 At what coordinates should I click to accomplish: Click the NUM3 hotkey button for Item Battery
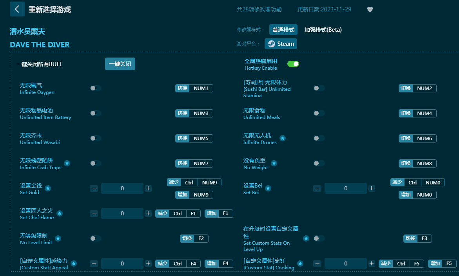click(x=194, y=114)
